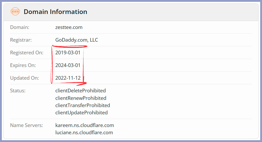The image size is (262, 142).
Task: Click the Name Servers: label
Action: 27,125
